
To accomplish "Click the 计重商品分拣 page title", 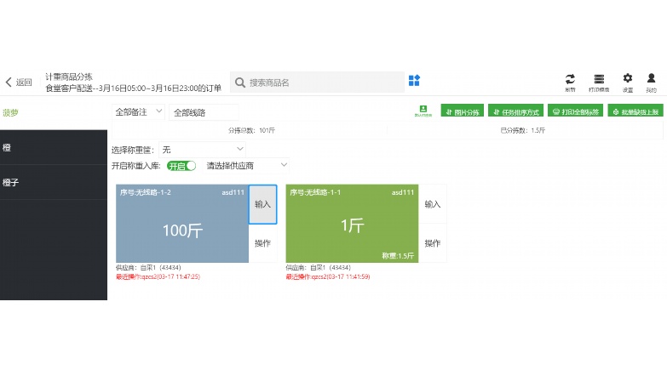I will click(x=69, y=77).
